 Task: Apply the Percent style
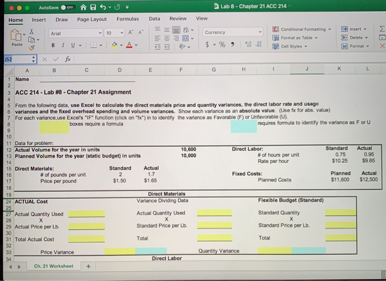click(x=222, y=45)
